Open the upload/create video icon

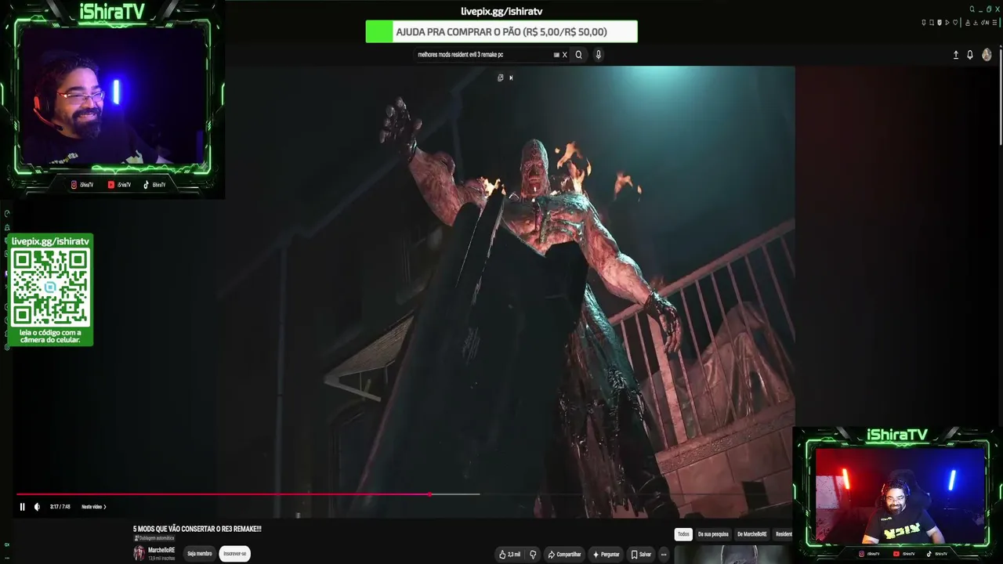[955, 55]
